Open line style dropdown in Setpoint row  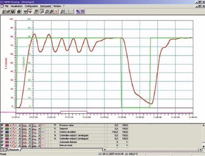(29, 129)
